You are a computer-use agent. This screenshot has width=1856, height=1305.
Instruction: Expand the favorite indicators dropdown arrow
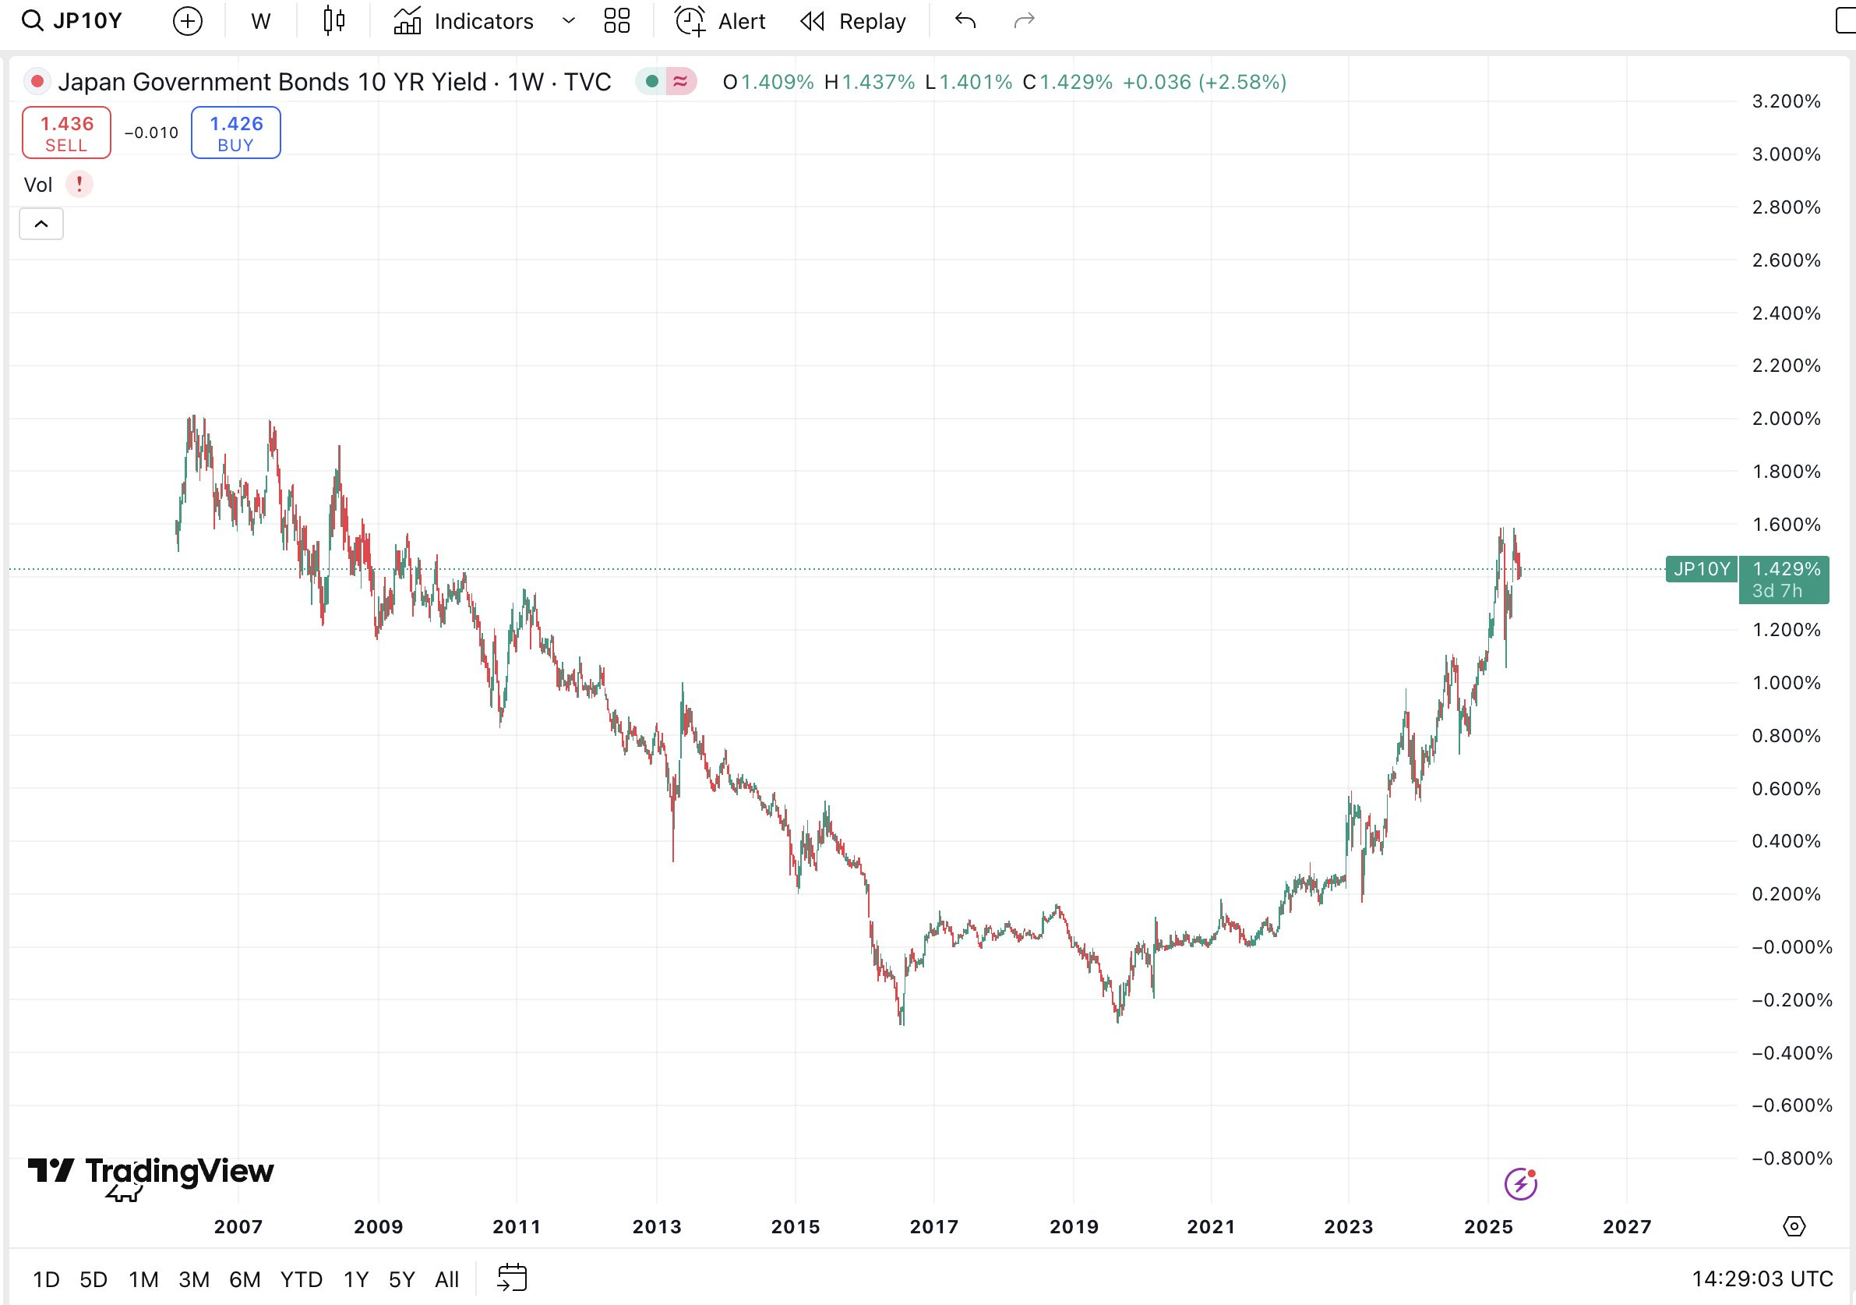pos(568,21)
